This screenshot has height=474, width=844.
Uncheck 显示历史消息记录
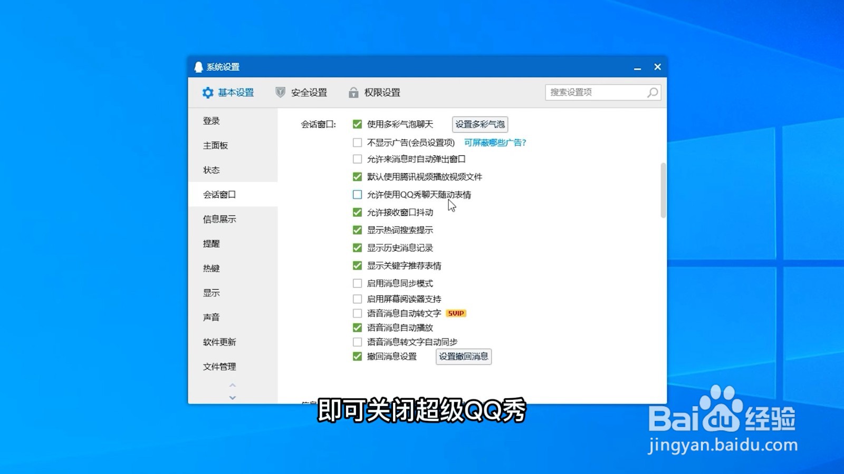pos(357,248)
